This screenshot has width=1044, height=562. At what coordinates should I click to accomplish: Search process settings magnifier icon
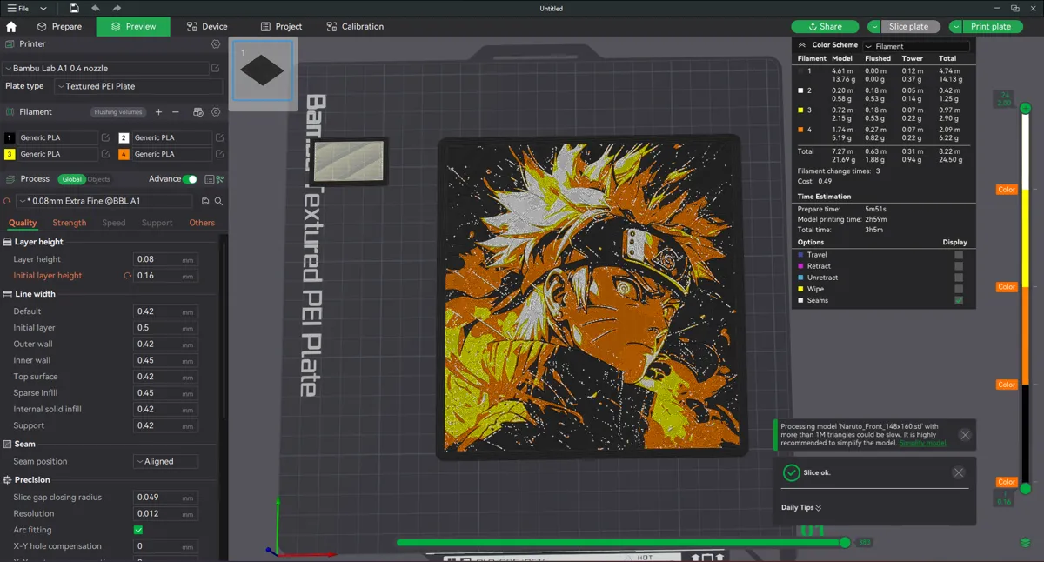tap(218, 201)
